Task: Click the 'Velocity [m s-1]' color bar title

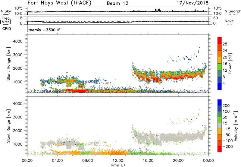Action: point(235,126)
